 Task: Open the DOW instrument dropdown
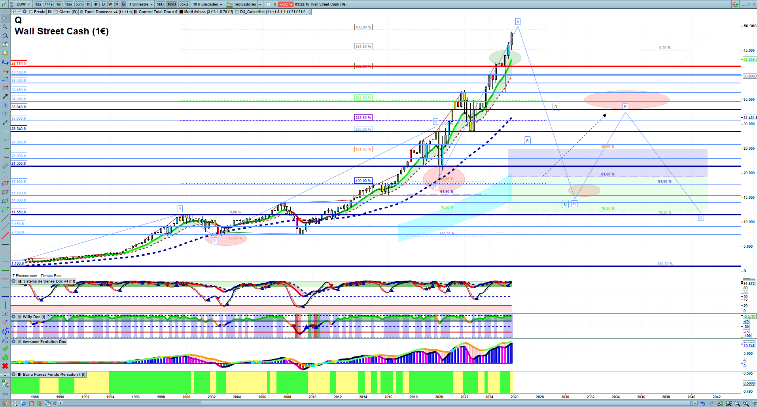click(23, 4)
